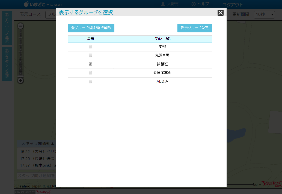Check the 先頭車両 group checkbox
Screen dimensions: 282x194
click(90, 56)
